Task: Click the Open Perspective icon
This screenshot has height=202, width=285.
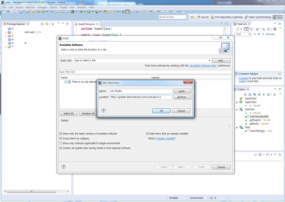Action: point(192,17)
